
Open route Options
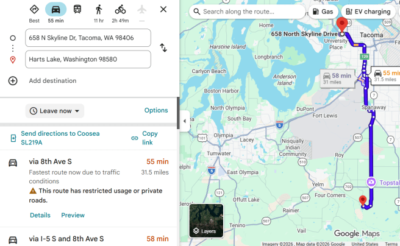tap(156, 110)
